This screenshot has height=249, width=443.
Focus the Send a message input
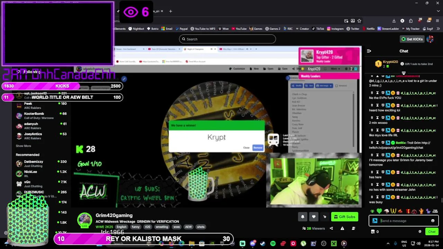pos(404,221)
